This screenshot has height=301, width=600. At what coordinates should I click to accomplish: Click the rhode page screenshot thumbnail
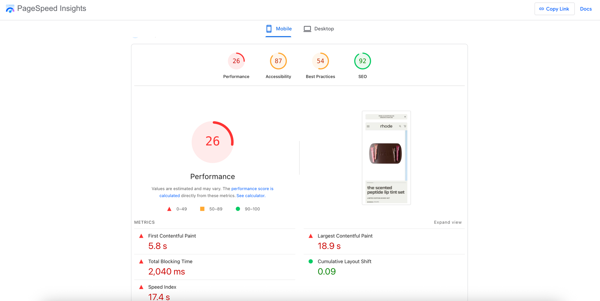(x=386, y=158)
